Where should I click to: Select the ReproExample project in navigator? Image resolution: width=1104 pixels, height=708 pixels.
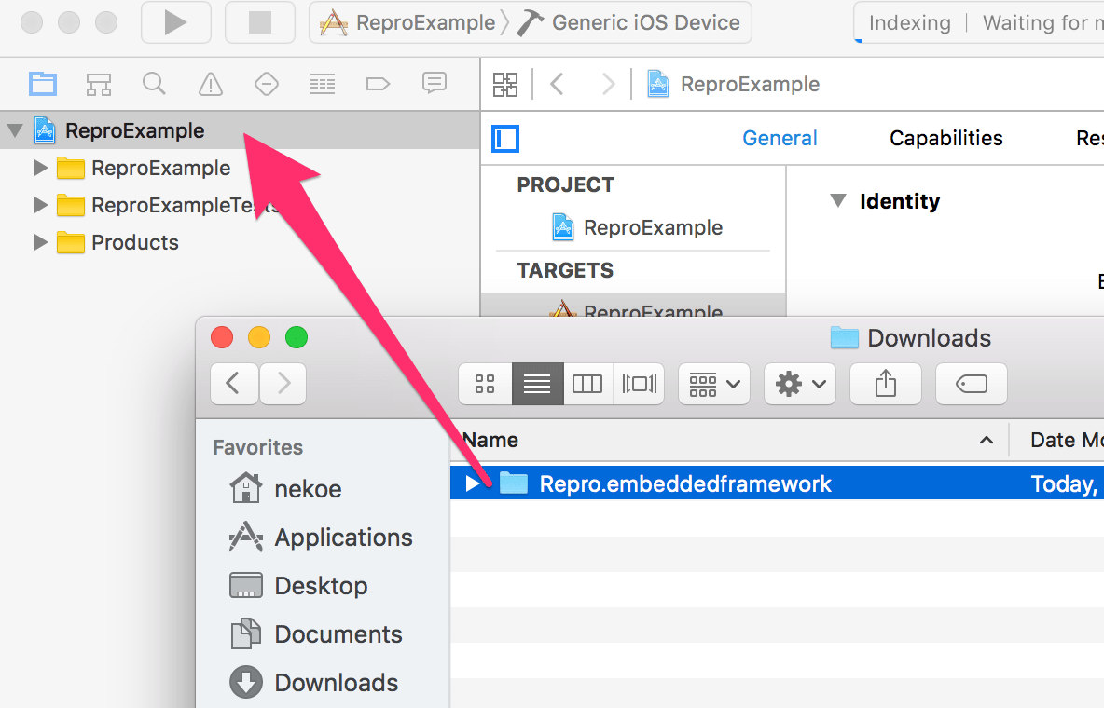tap(240, 130)
